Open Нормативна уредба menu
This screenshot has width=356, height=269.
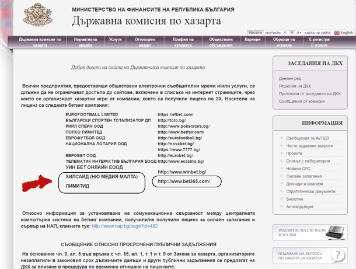click(85, 42)
